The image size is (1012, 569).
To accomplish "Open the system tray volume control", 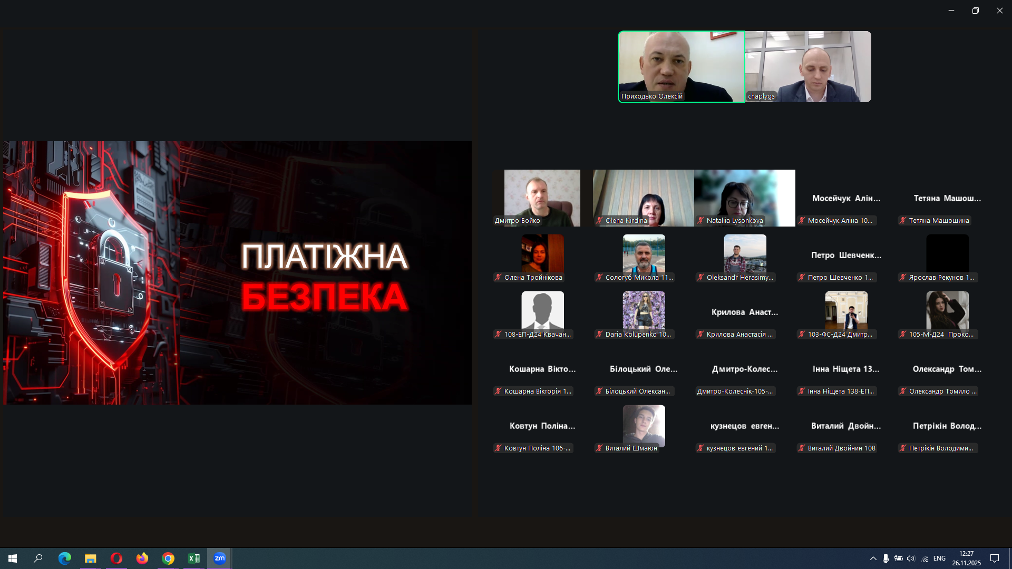I will [911, 558].
